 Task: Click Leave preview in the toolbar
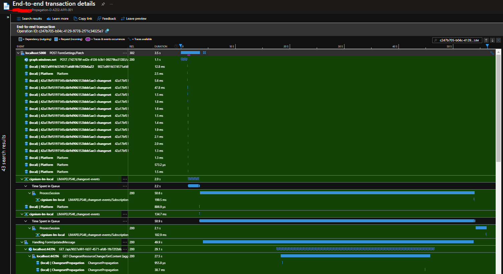point(134,18)
